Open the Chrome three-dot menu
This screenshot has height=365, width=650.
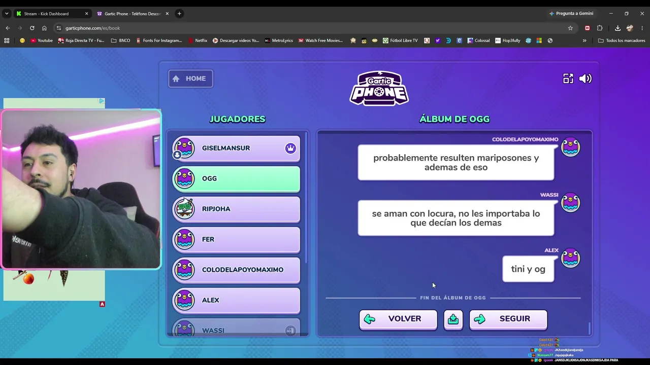pyautogui.click(x=642, y=28)
